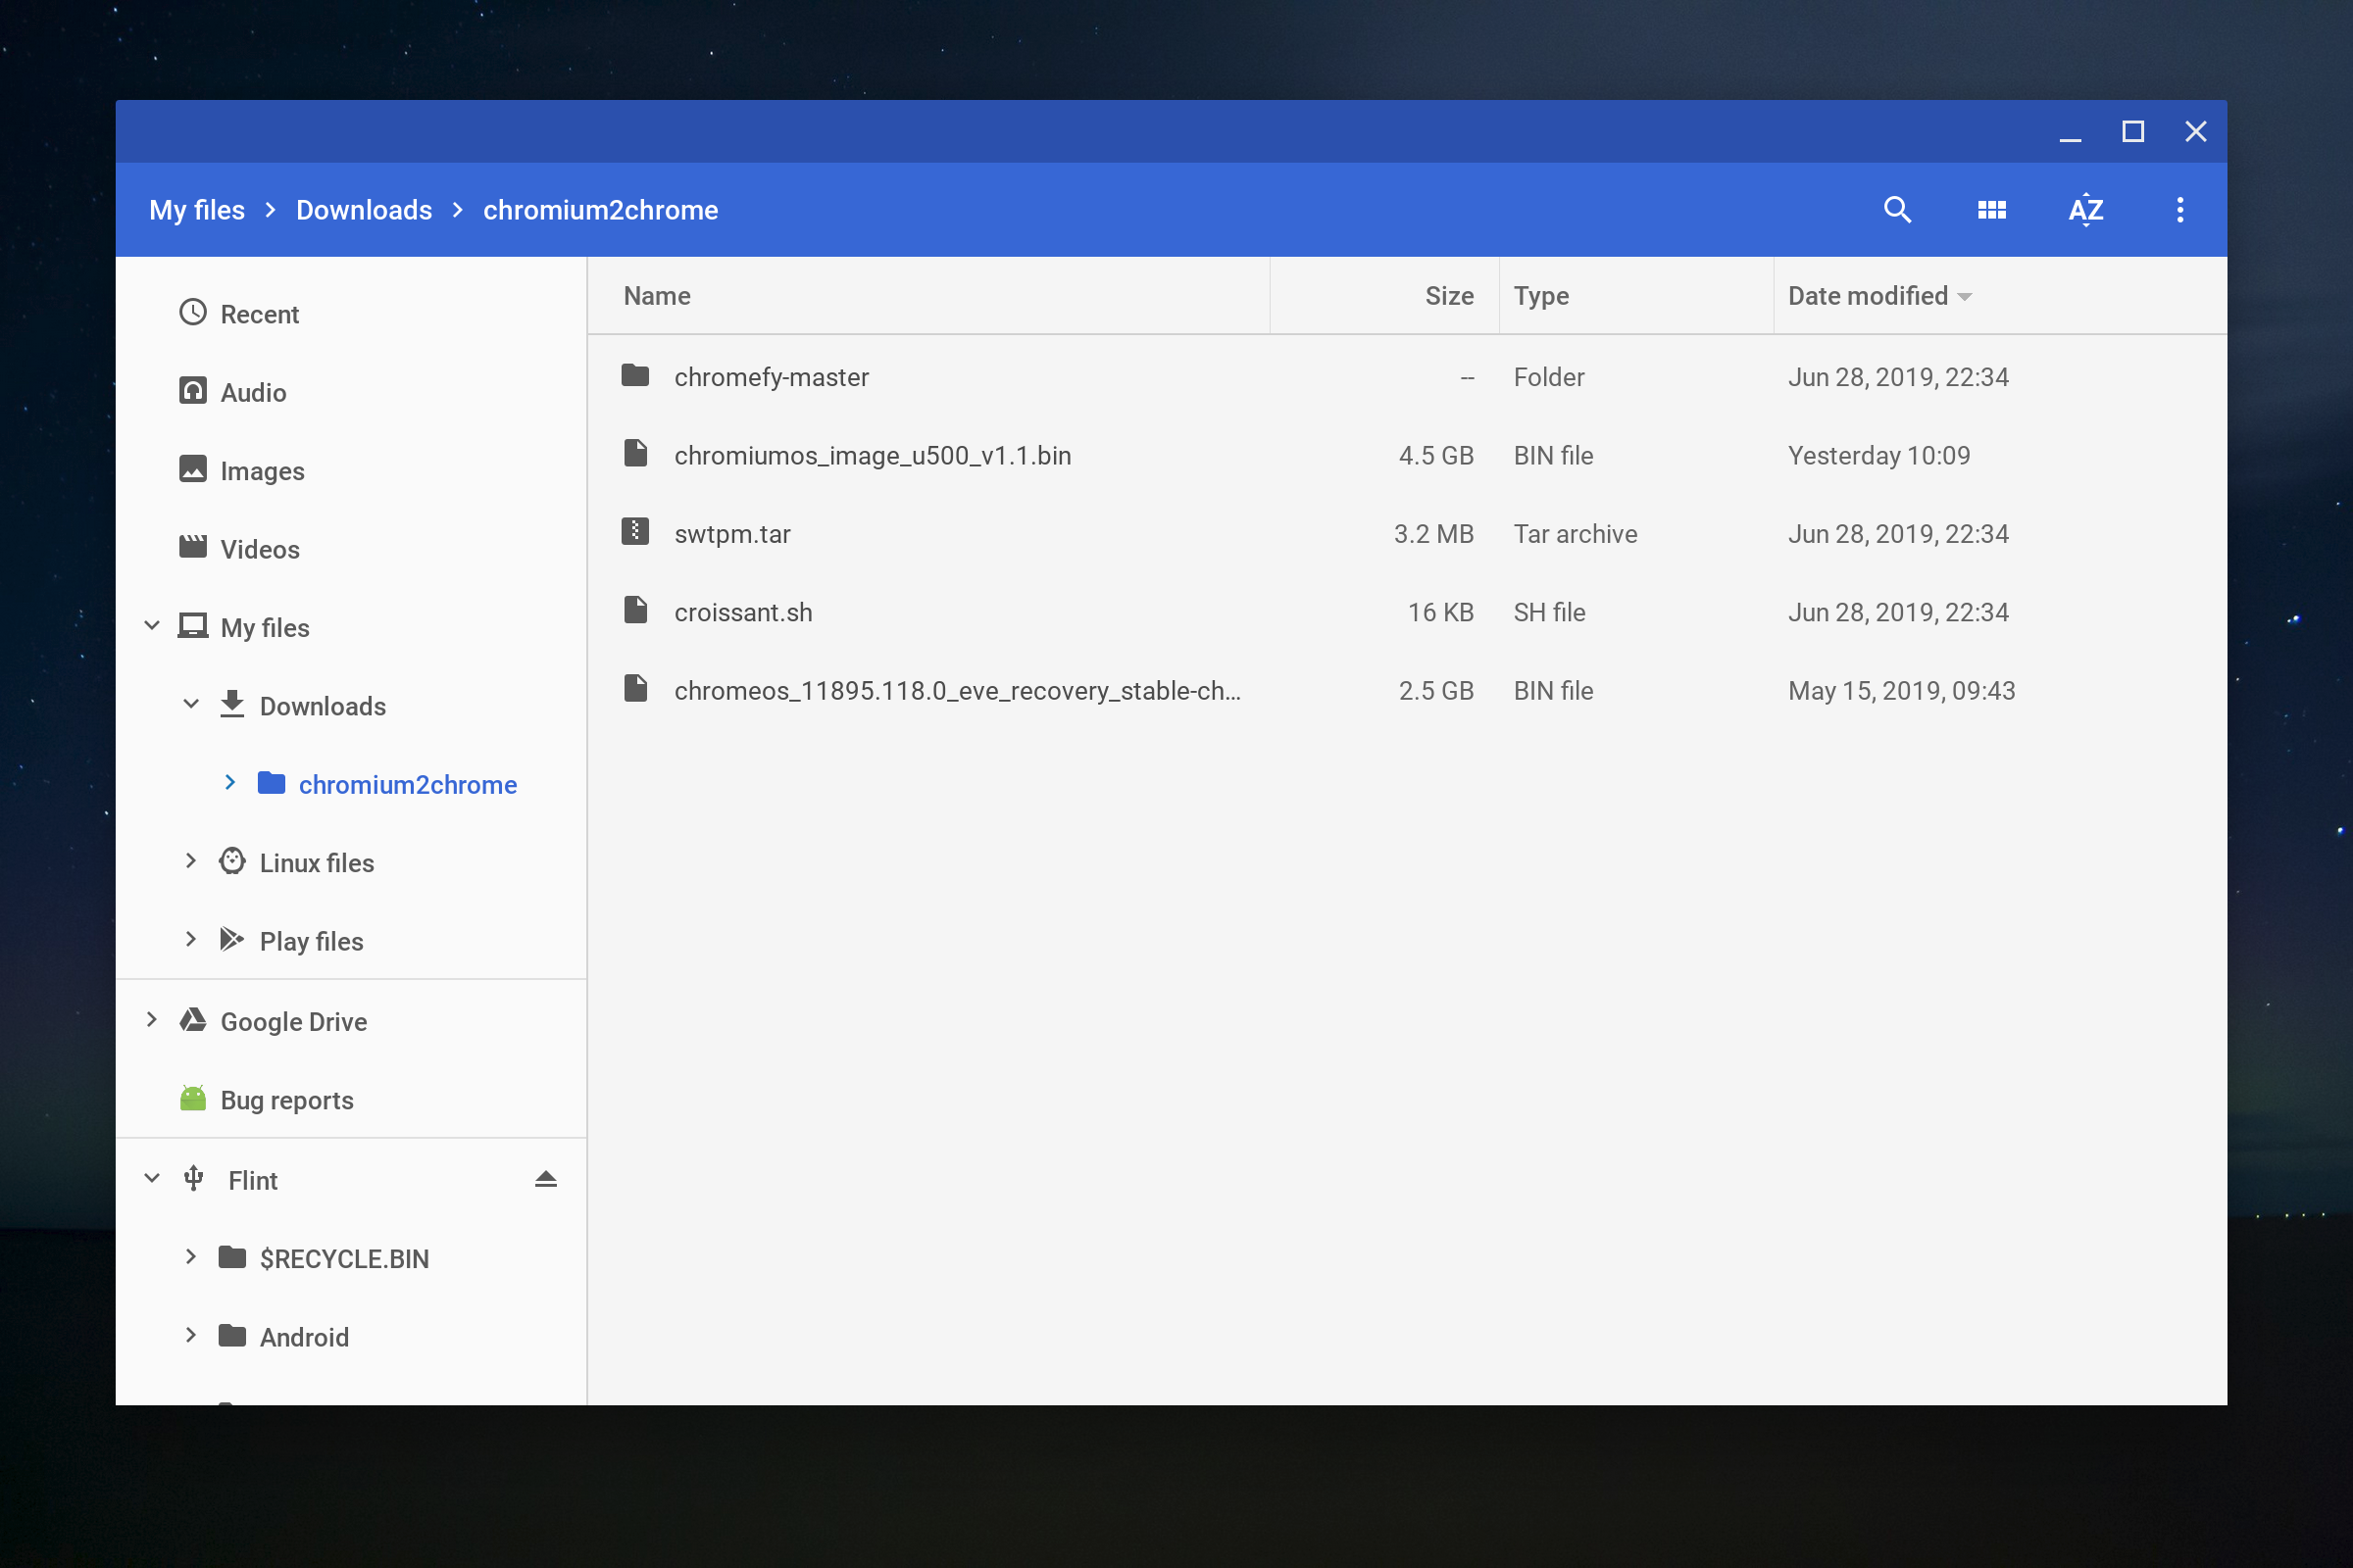Image resolution: width=2353 pixels, height=1568 pixels.
Task: Open the Images library icon
Action: (x=193, y=470)
